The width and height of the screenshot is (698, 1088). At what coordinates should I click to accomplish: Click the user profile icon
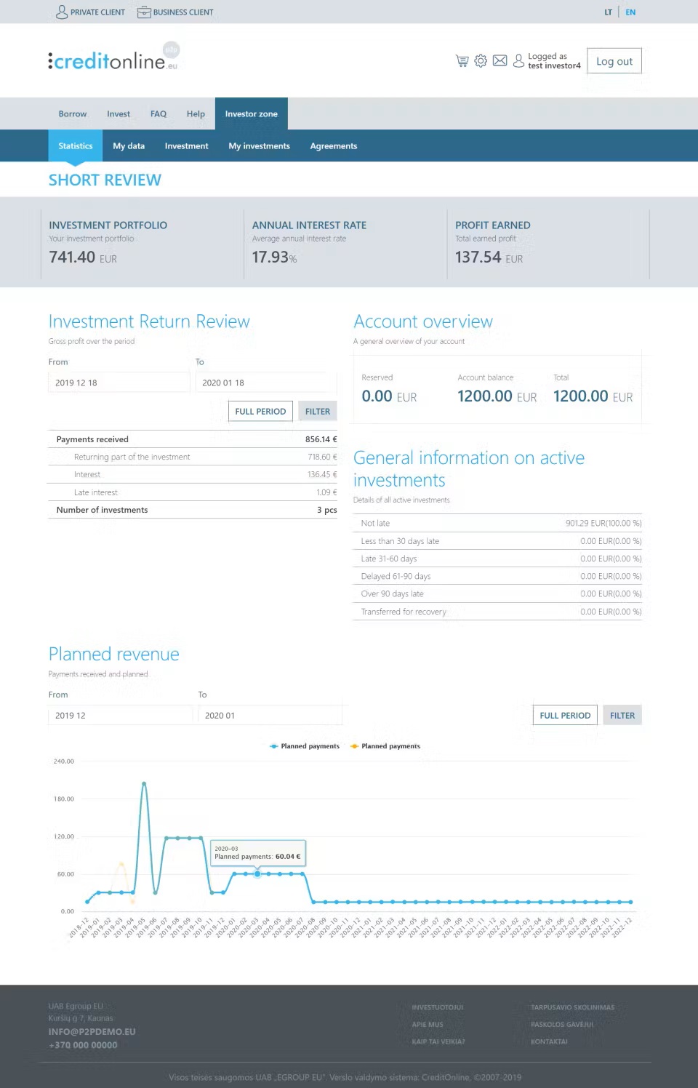pyautogui.click(x=518, y=61)
